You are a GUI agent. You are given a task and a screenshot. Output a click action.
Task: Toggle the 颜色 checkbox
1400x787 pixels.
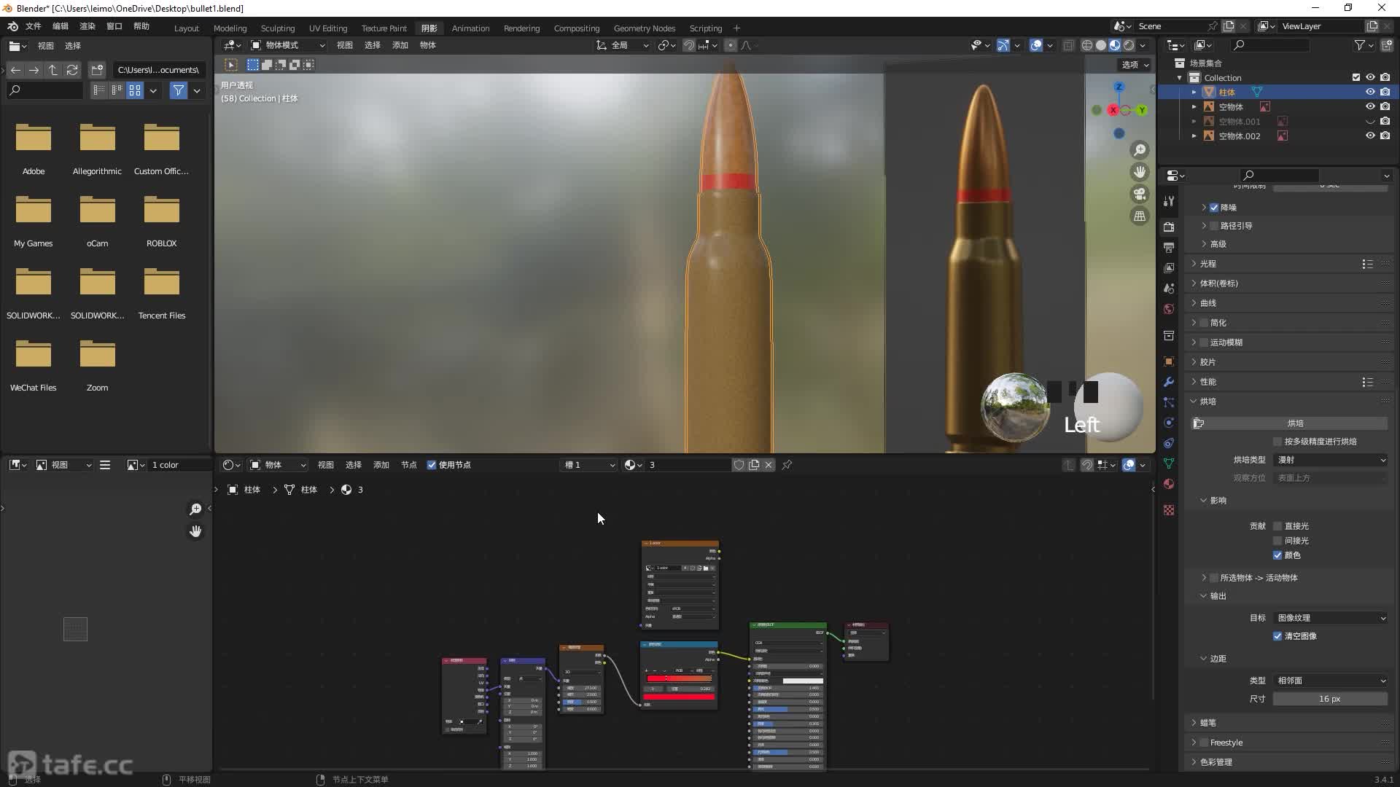(1277, 555)
